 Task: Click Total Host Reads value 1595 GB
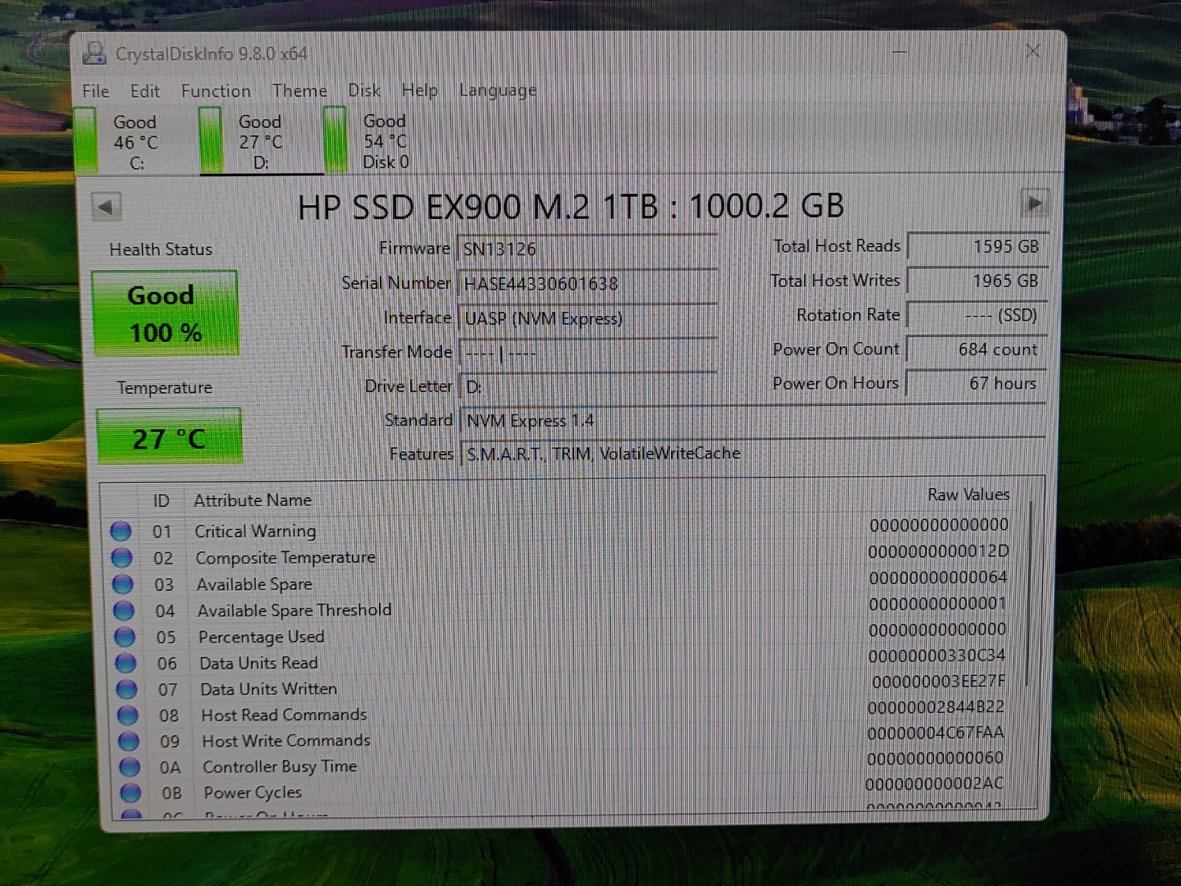[977, 246]
